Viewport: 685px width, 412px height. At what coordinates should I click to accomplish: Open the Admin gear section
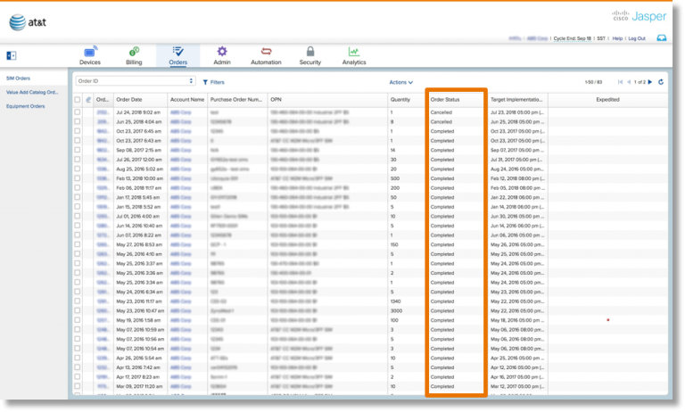tap(222, 56)
